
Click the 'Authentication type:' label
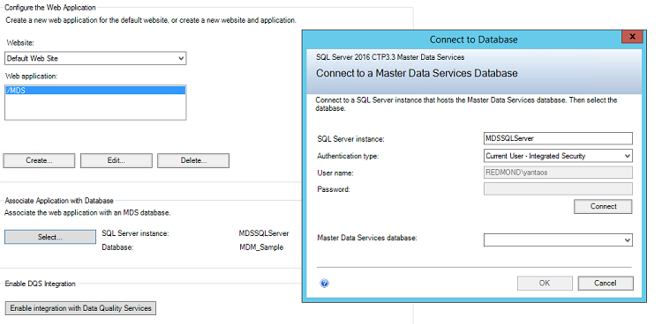point(348,156)
